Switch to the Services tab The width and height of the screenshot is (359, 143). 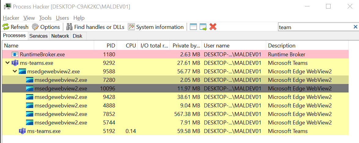coord(38,36)
